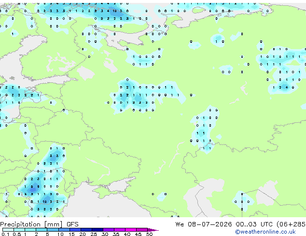This screenshot has height=236, width=306.
Task: Click the legend swatch between 45 and 50
Action: (x=142, y=230)
